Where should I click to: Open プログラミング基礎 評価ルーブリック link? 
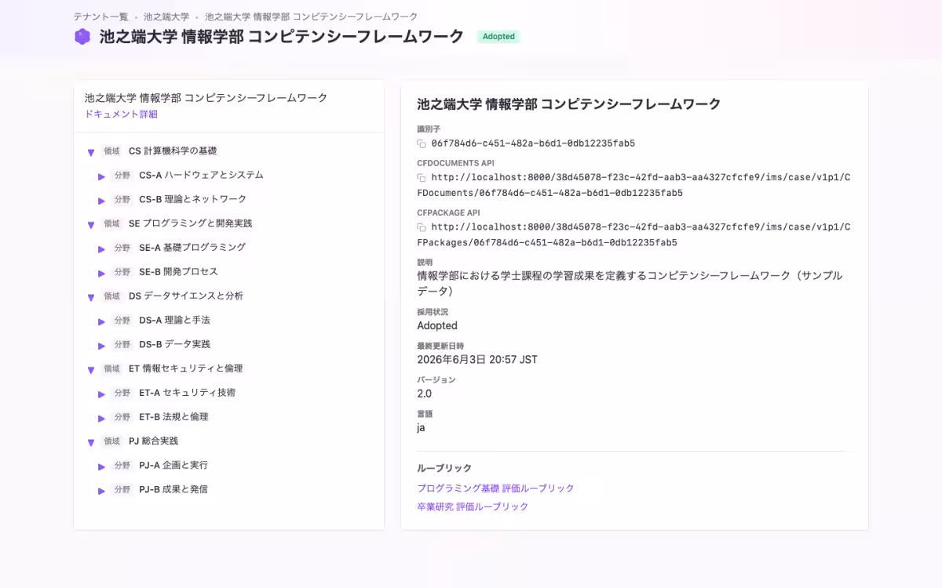pyautogui.click(x=495, y=488)
